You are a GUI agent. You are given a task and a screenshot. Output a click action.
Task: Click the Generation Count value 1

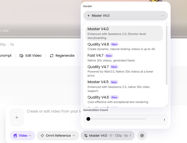pos(164,120)
